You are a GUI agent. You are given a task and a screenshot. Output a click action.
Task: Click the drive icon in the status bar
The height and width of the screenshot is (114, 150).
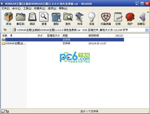click(x=3, y=111)
